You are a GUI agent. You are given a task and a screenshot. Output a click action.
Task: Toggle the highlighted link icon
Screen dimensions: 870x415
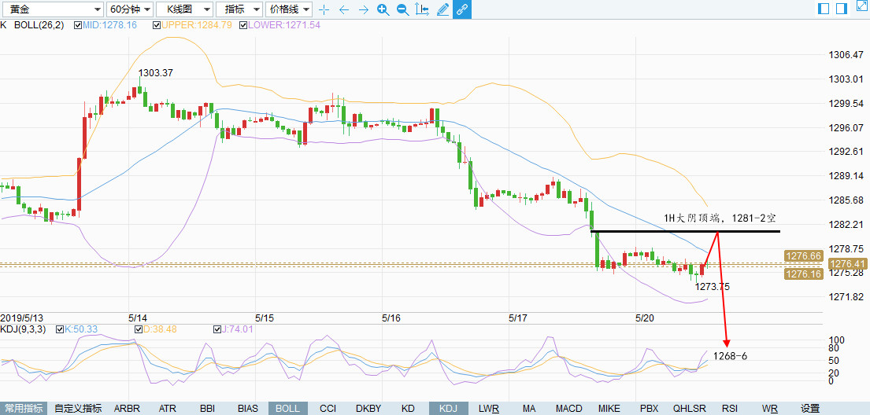[x=462, y=9]
